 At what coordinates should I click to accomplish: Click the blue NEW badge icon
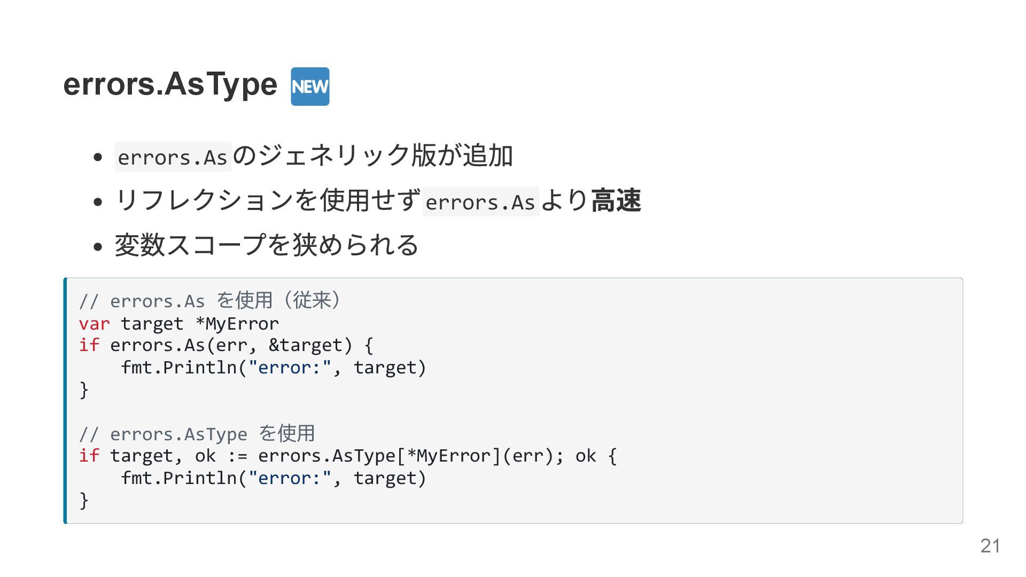tap(310, 87)
